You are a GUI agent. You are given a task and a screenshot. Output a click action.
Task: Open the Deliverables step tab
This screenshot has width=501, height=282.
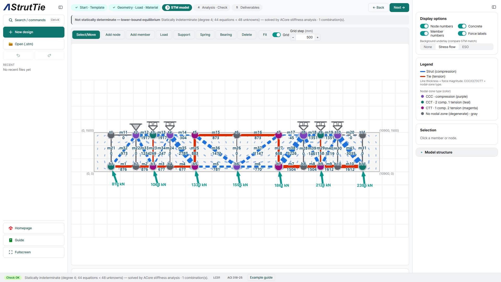[x=248, y=8]
